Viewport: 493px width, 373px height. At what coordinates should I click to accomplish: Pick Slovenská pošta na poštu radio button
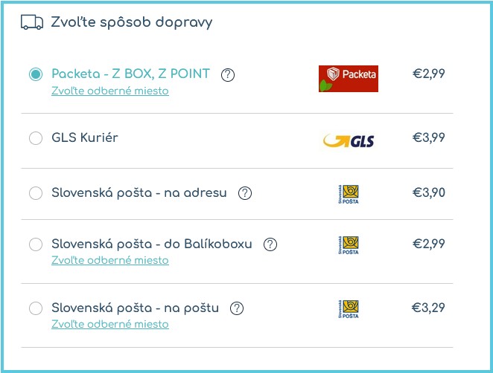tap(36, 308)
